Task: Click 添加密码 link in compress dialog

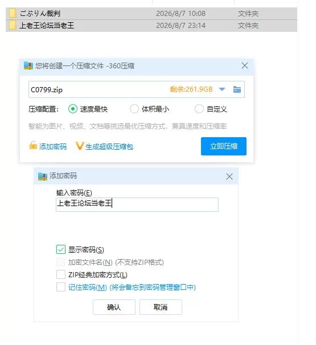Action: point(53,146)
